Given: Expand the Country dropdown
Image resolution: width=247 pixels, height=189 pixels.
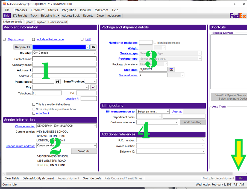Looking at the screenshot, I should click(x=94, y=53).
